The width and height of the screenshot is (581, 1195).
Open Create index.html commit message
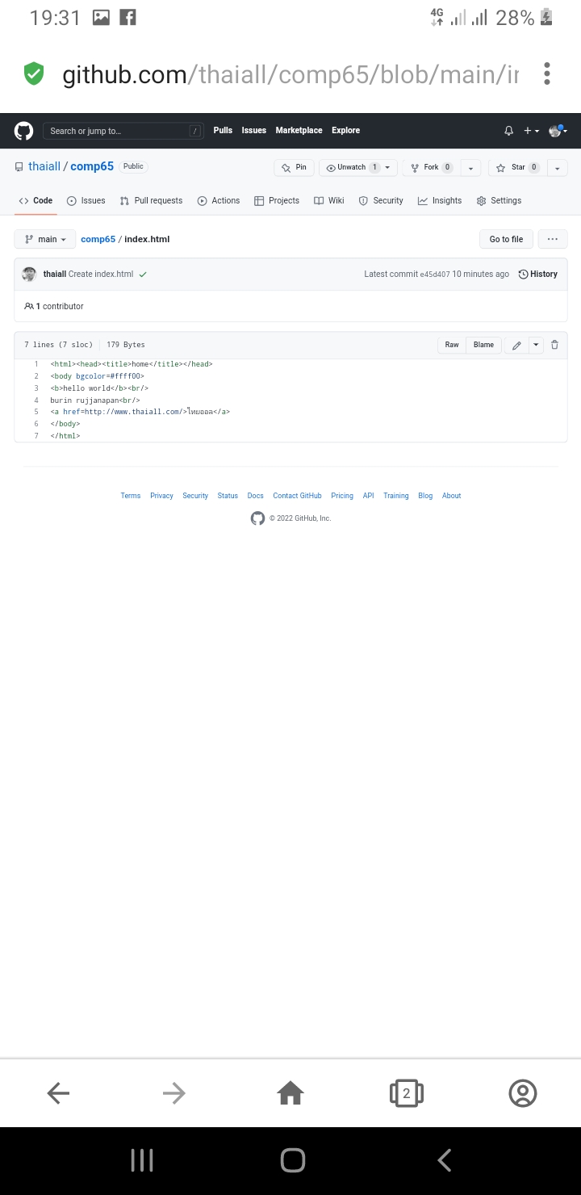(x=101, y=275)
